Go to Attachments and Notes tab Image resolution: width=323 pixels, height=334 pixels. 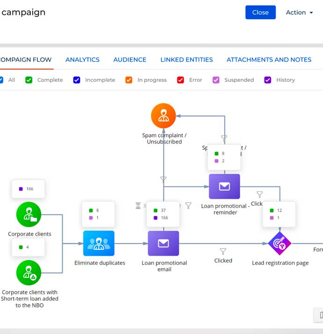[x=269, y=60]
